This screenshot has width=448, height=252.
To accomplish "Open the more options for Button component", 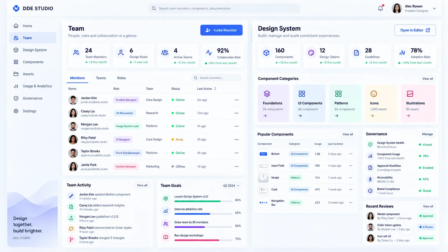I will pos(351,154).
